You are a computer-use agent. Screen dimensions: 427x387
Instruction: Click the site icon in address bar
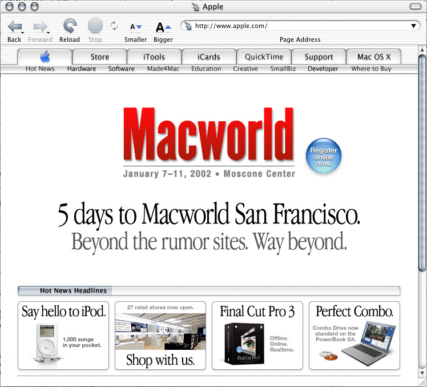[188, 26]
